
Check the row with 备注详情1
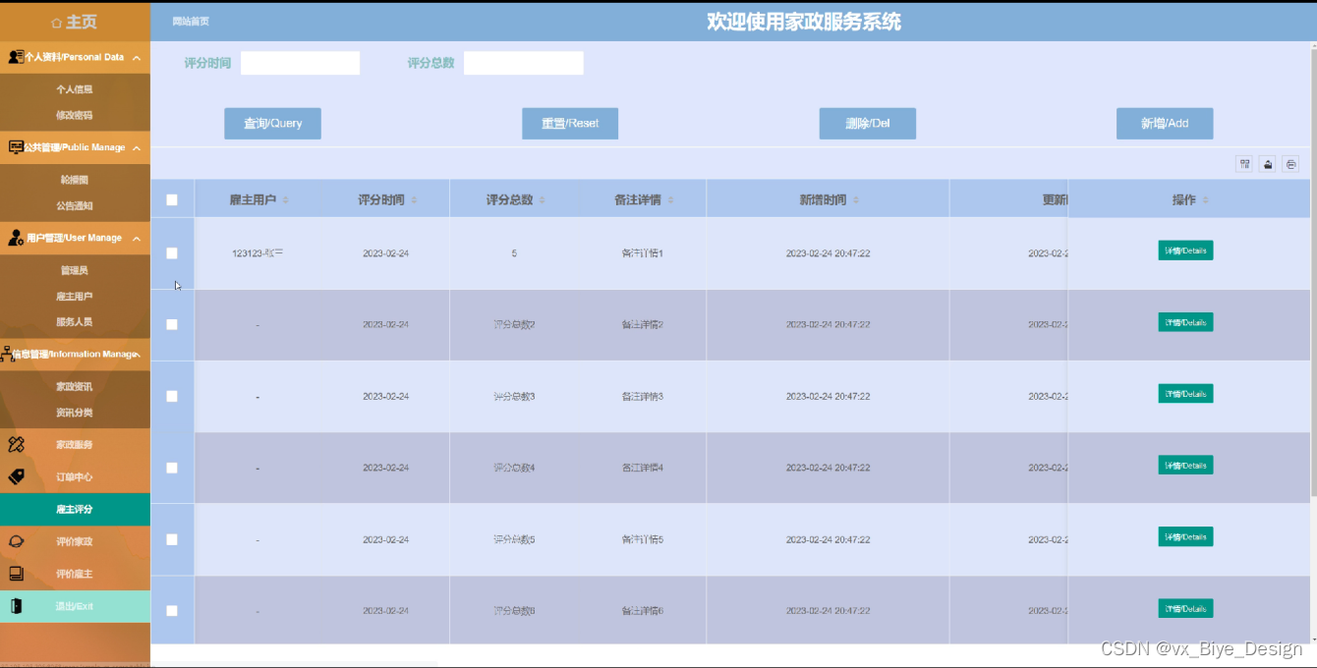click(172, 253)
